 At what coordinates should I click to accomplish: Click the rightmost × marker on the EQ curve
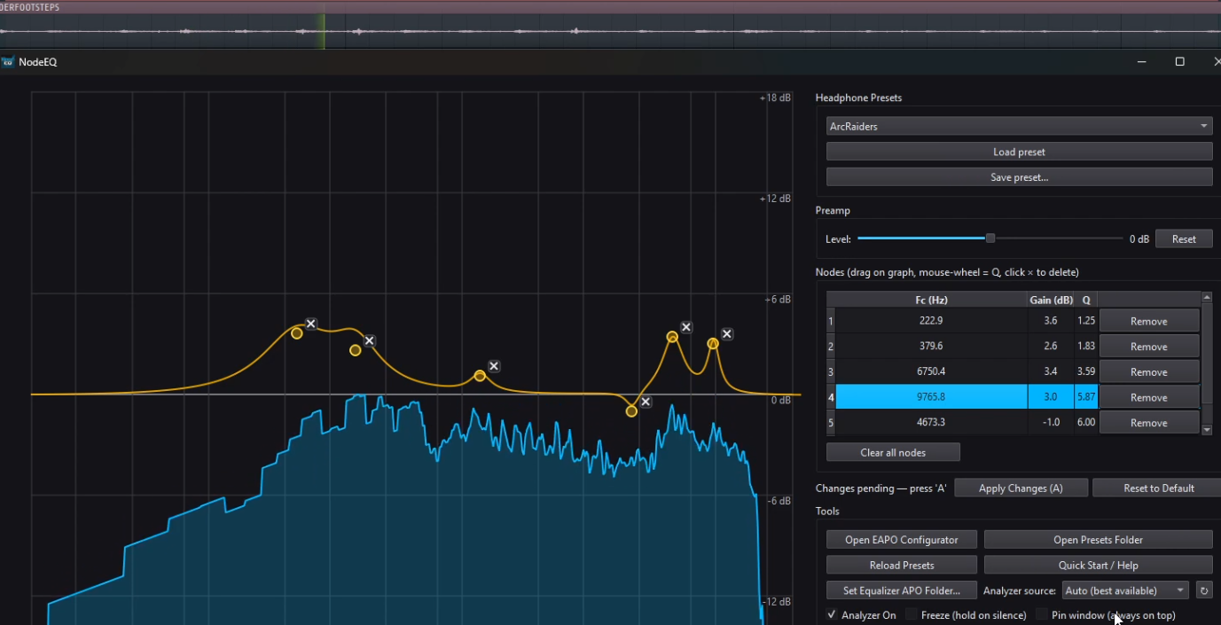click(726, 333)
